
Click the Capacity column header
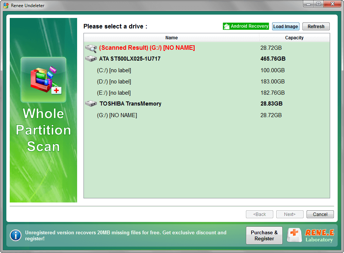point(294,38)
